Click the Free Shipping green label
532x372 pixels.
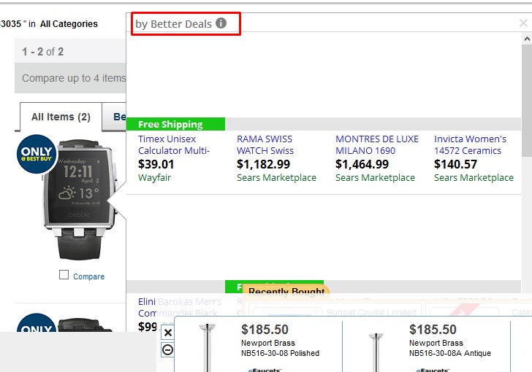coord(175,124)
